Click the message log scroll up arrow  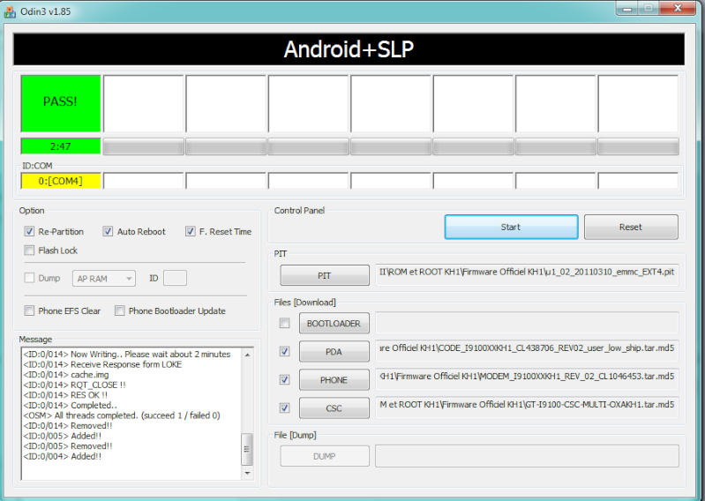pos(247,355)
